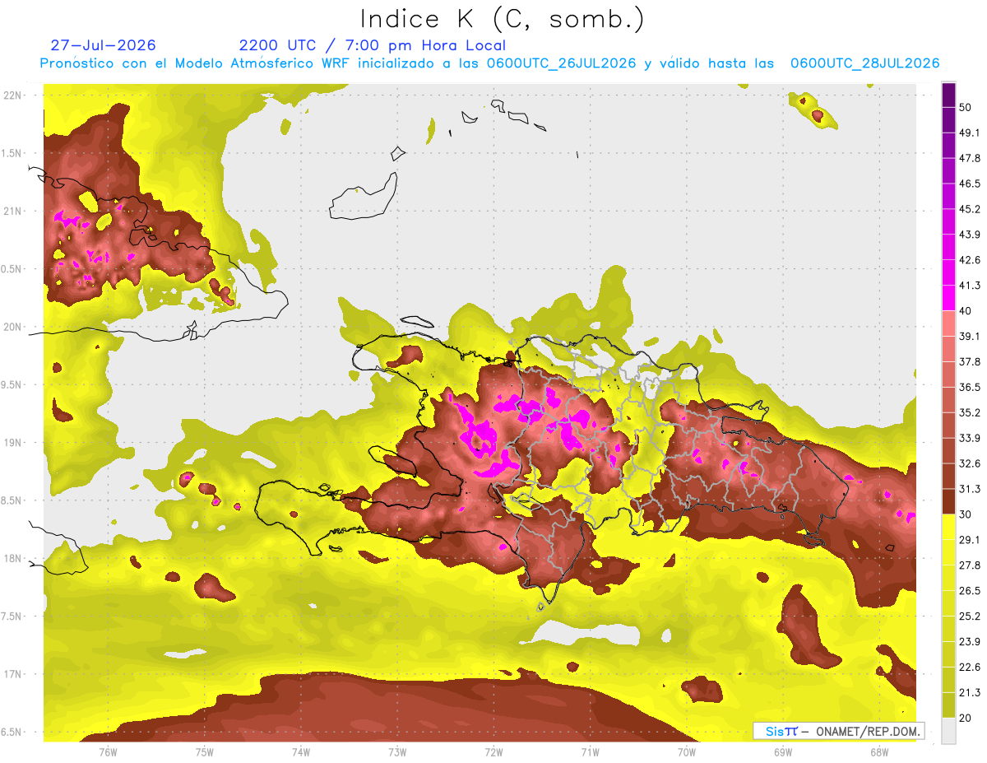Click the '71W' longitude label
The height and width of the screenshot is (763, 987).
[590, 751]
